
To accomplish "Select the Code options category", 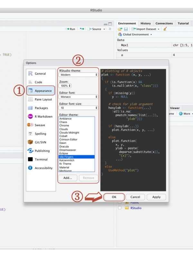I will tap(38, 82).
